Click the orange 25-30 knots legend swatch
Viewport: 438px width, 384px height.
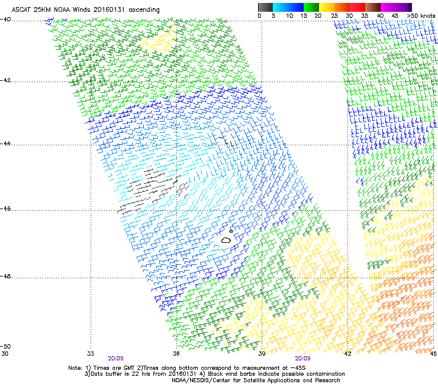pos(342,7)
